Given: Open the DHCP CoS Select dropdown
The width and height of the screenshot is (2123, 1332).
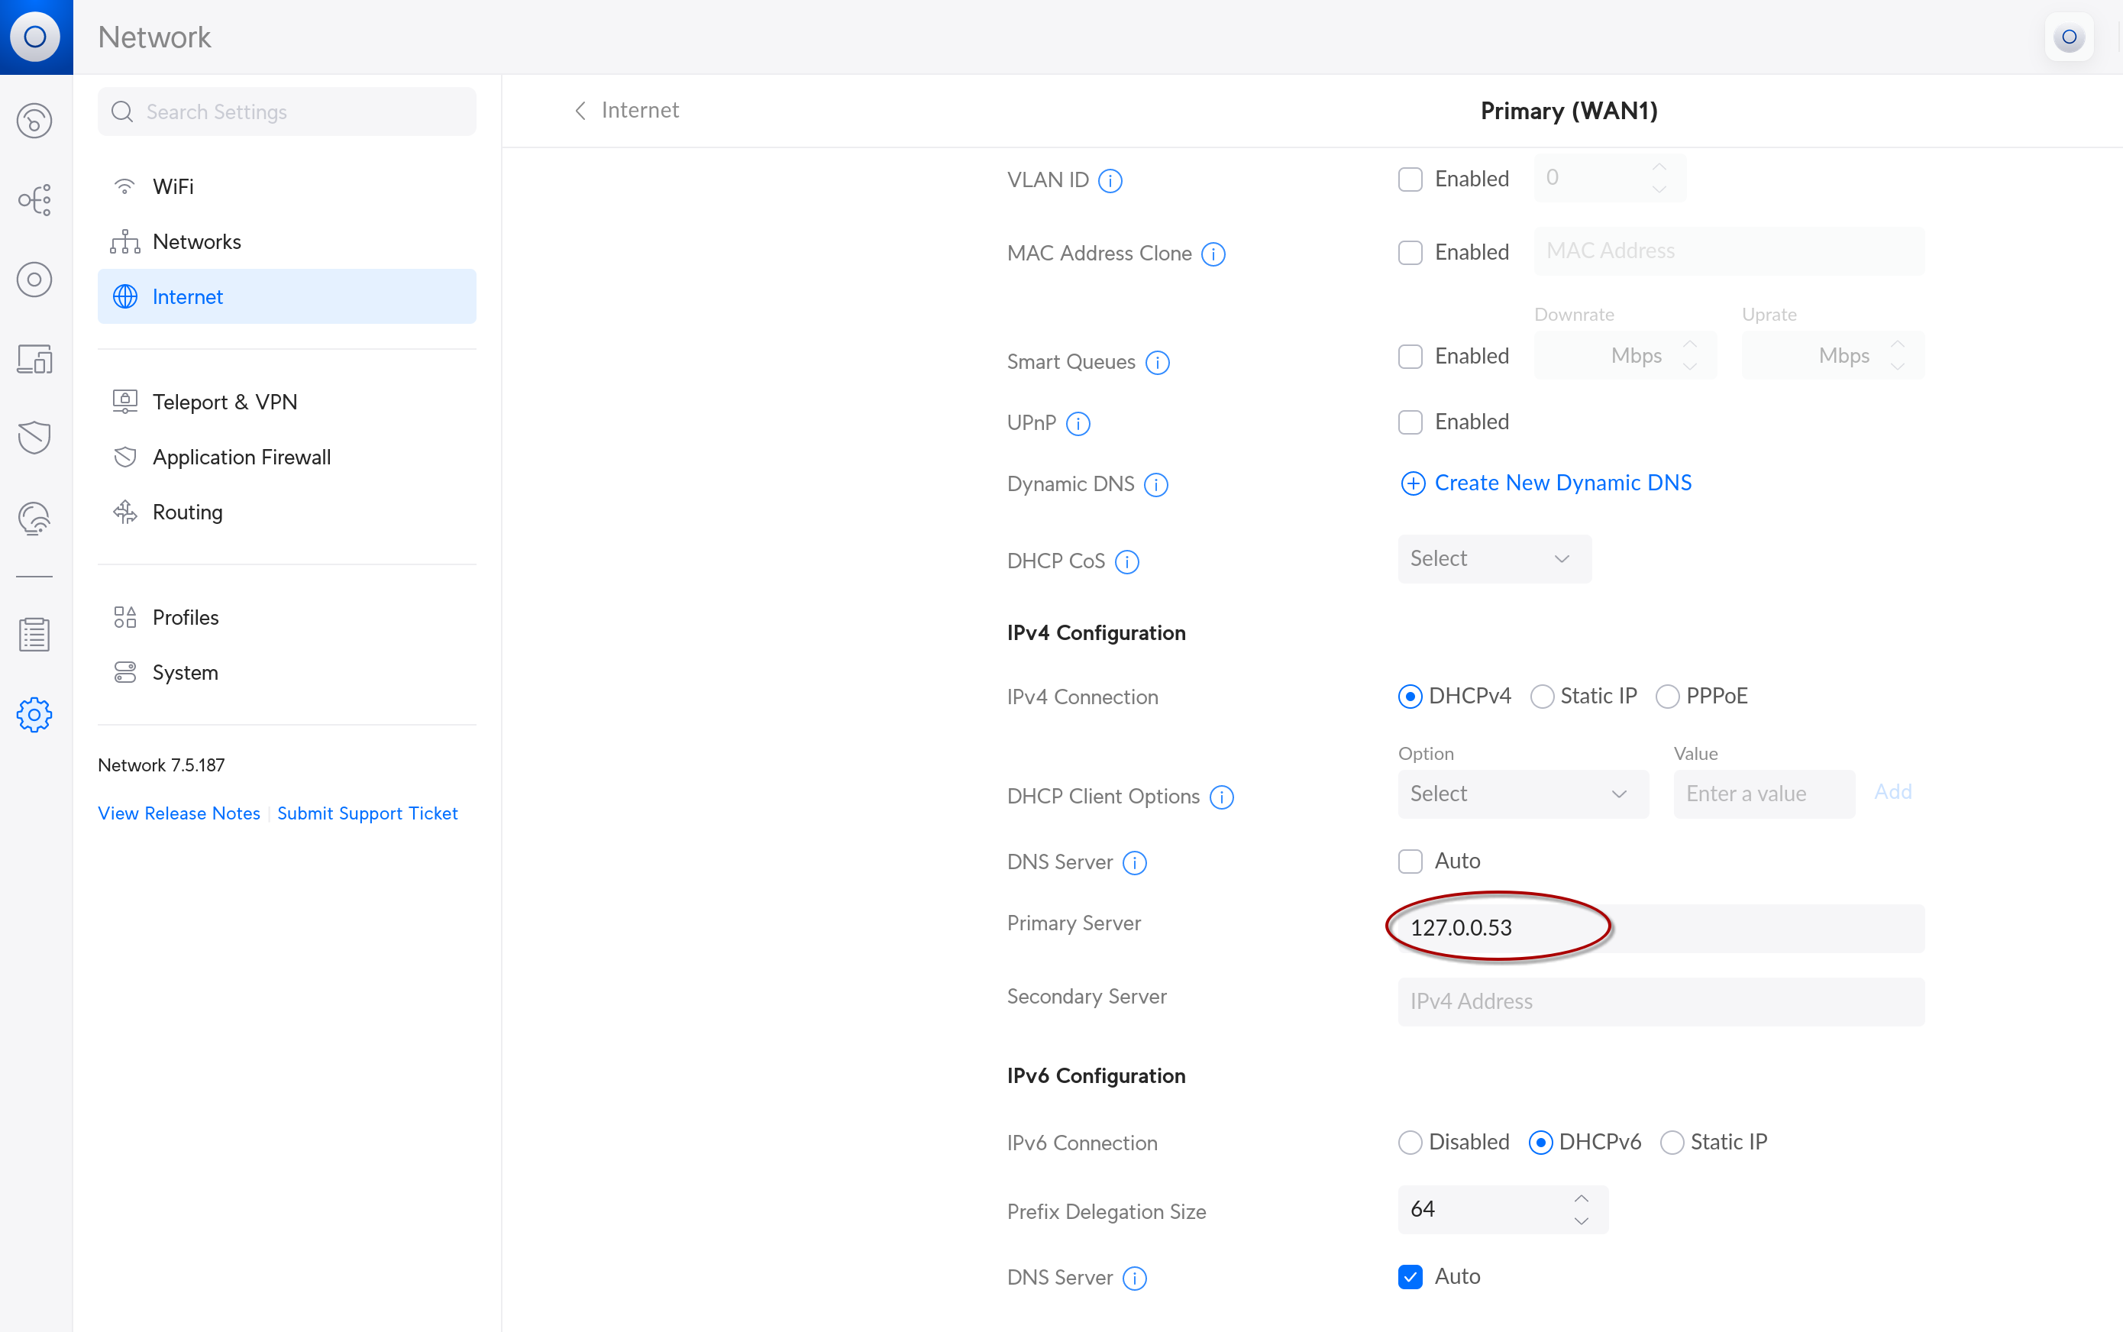Looking at the screenshot, I should (x=1493, y=558).
